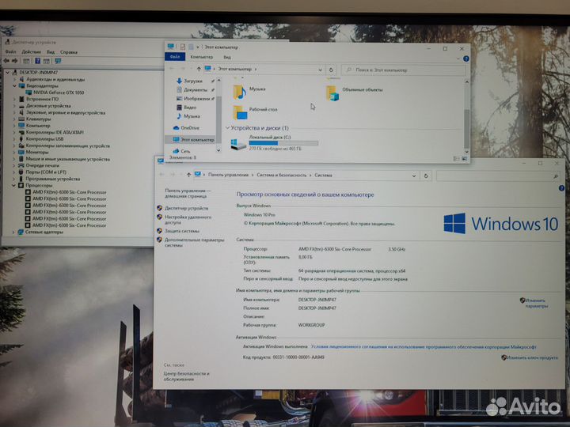The image size is (570, 427).
Task: Expand Контроллеры USB node
Action: [14, 138]
